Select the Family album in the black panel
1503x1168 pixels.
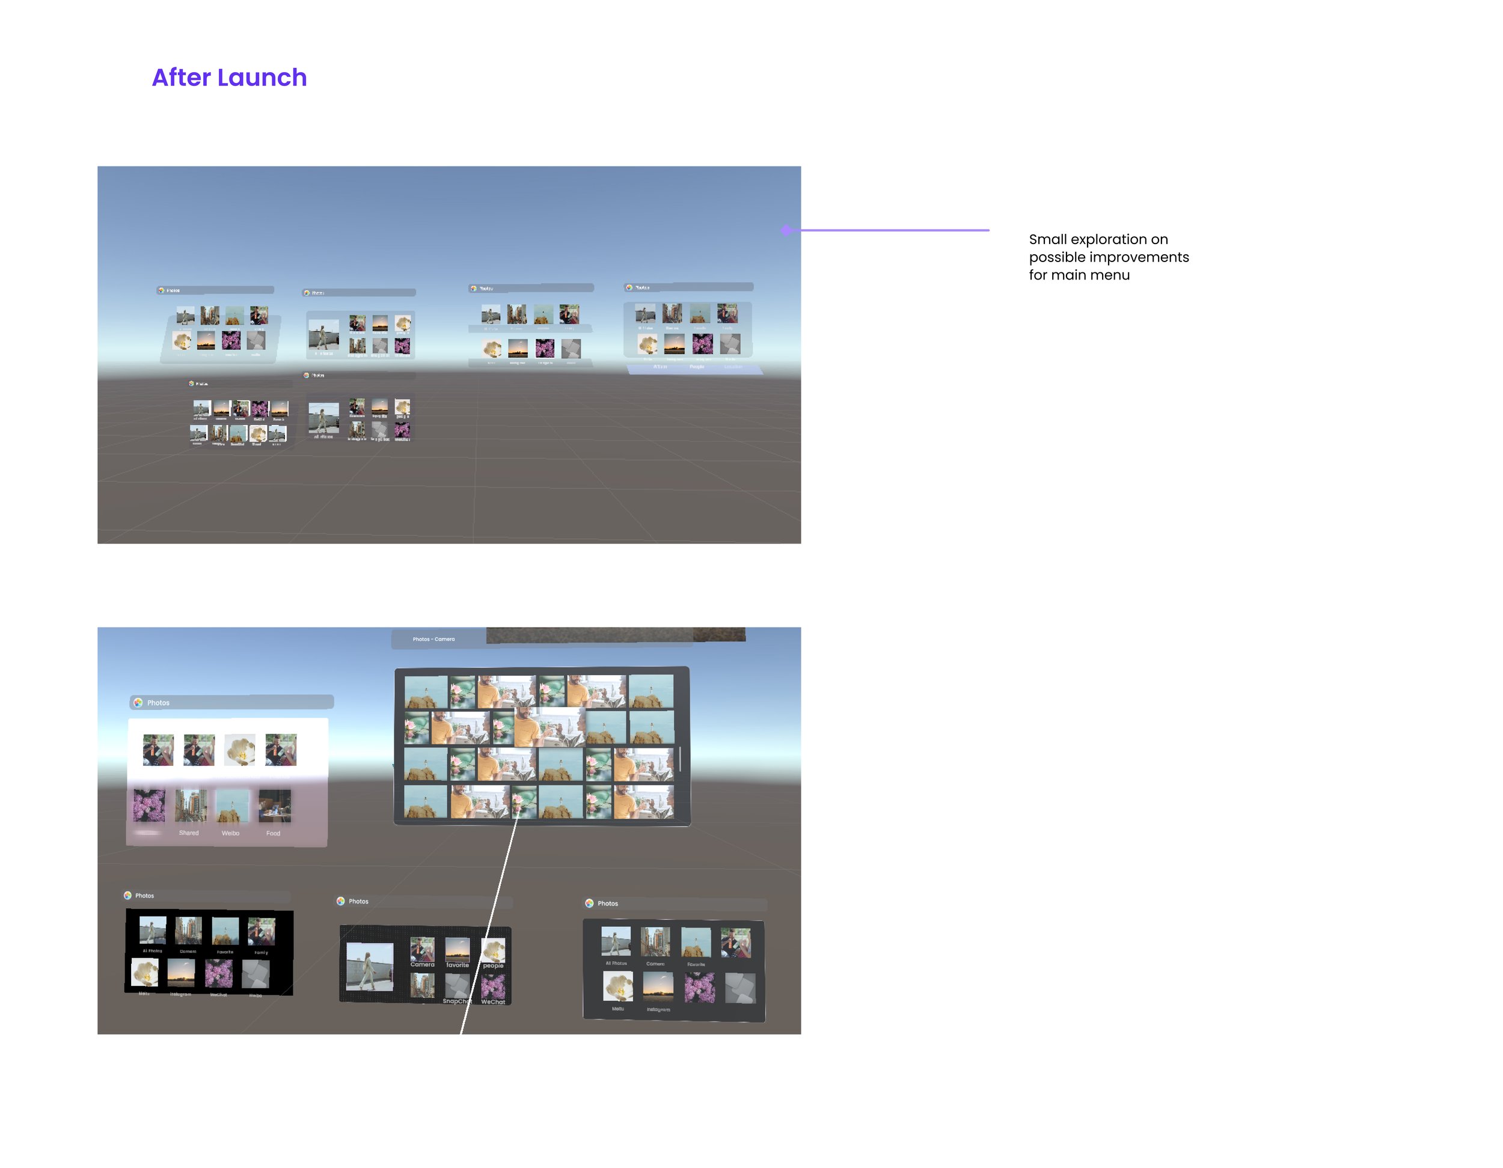click(262, 932)
